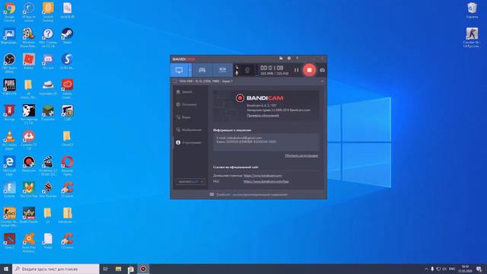Open Microsoft Edge desktop shortcut
This screenshot has width=487, height=274.
pos(9,165)
